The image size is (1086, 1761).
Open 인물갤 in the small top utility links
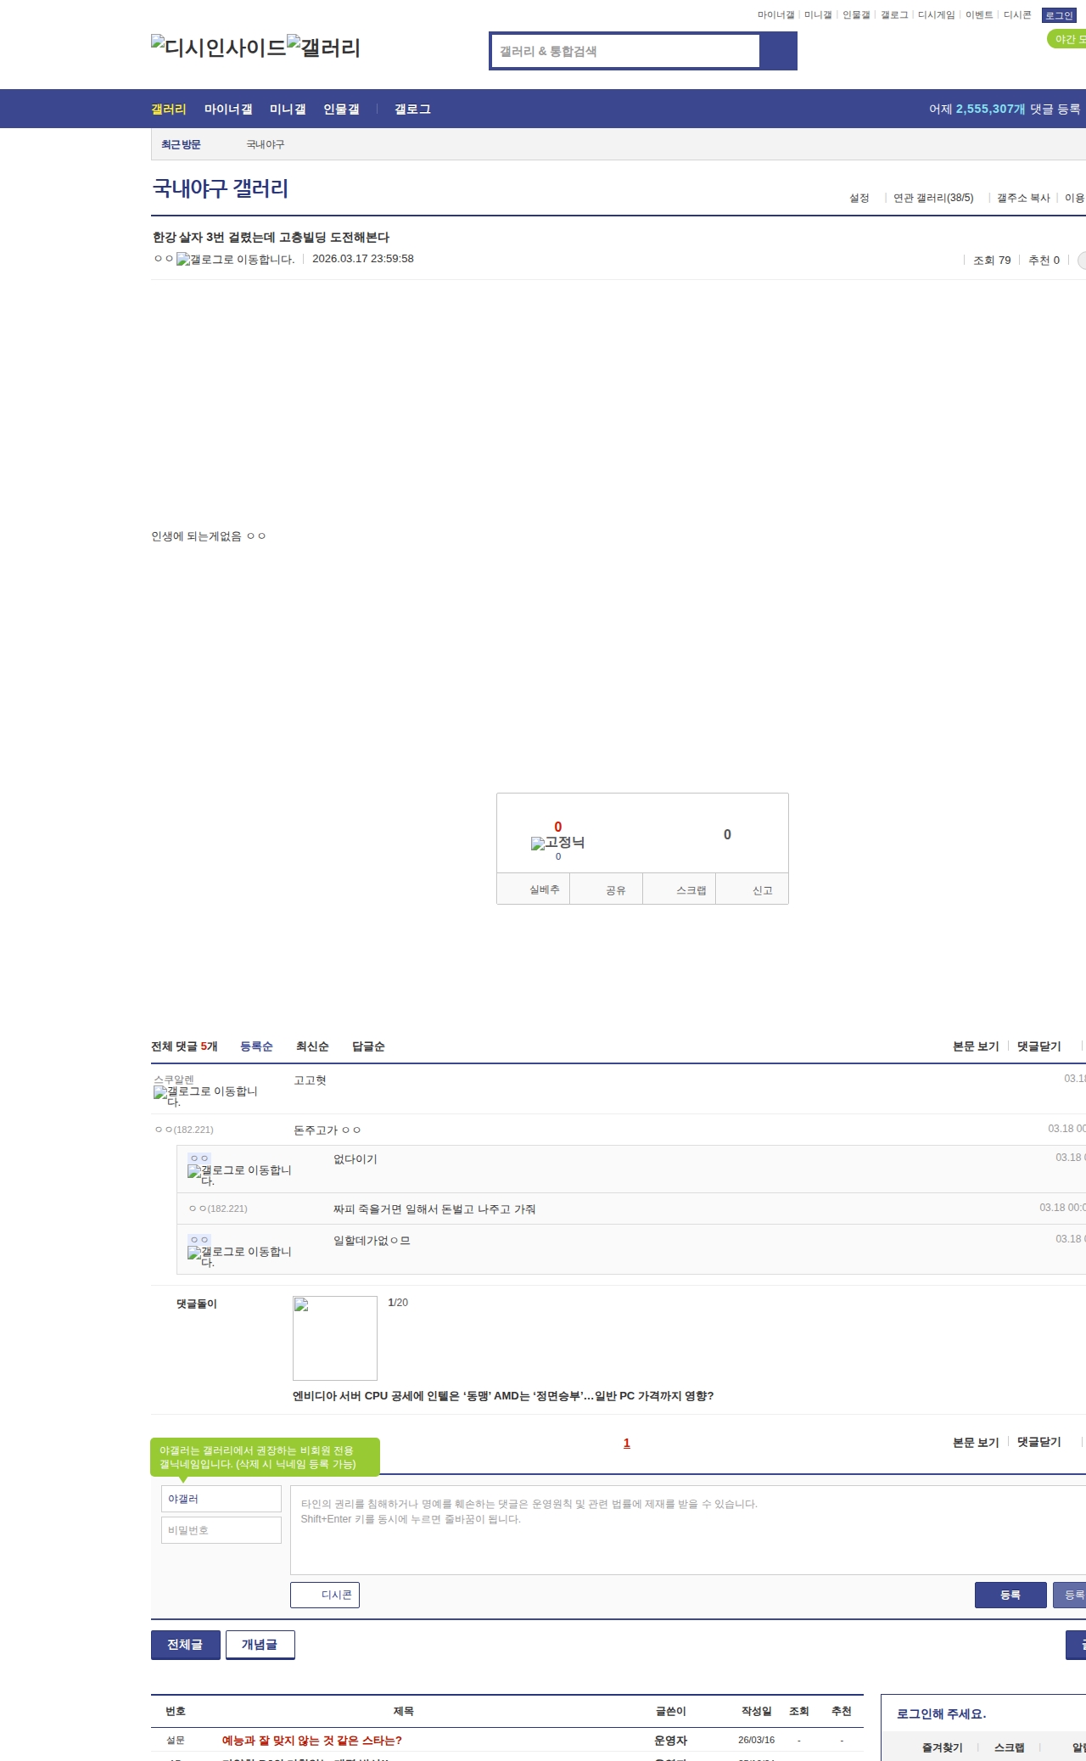click(856, 15)
